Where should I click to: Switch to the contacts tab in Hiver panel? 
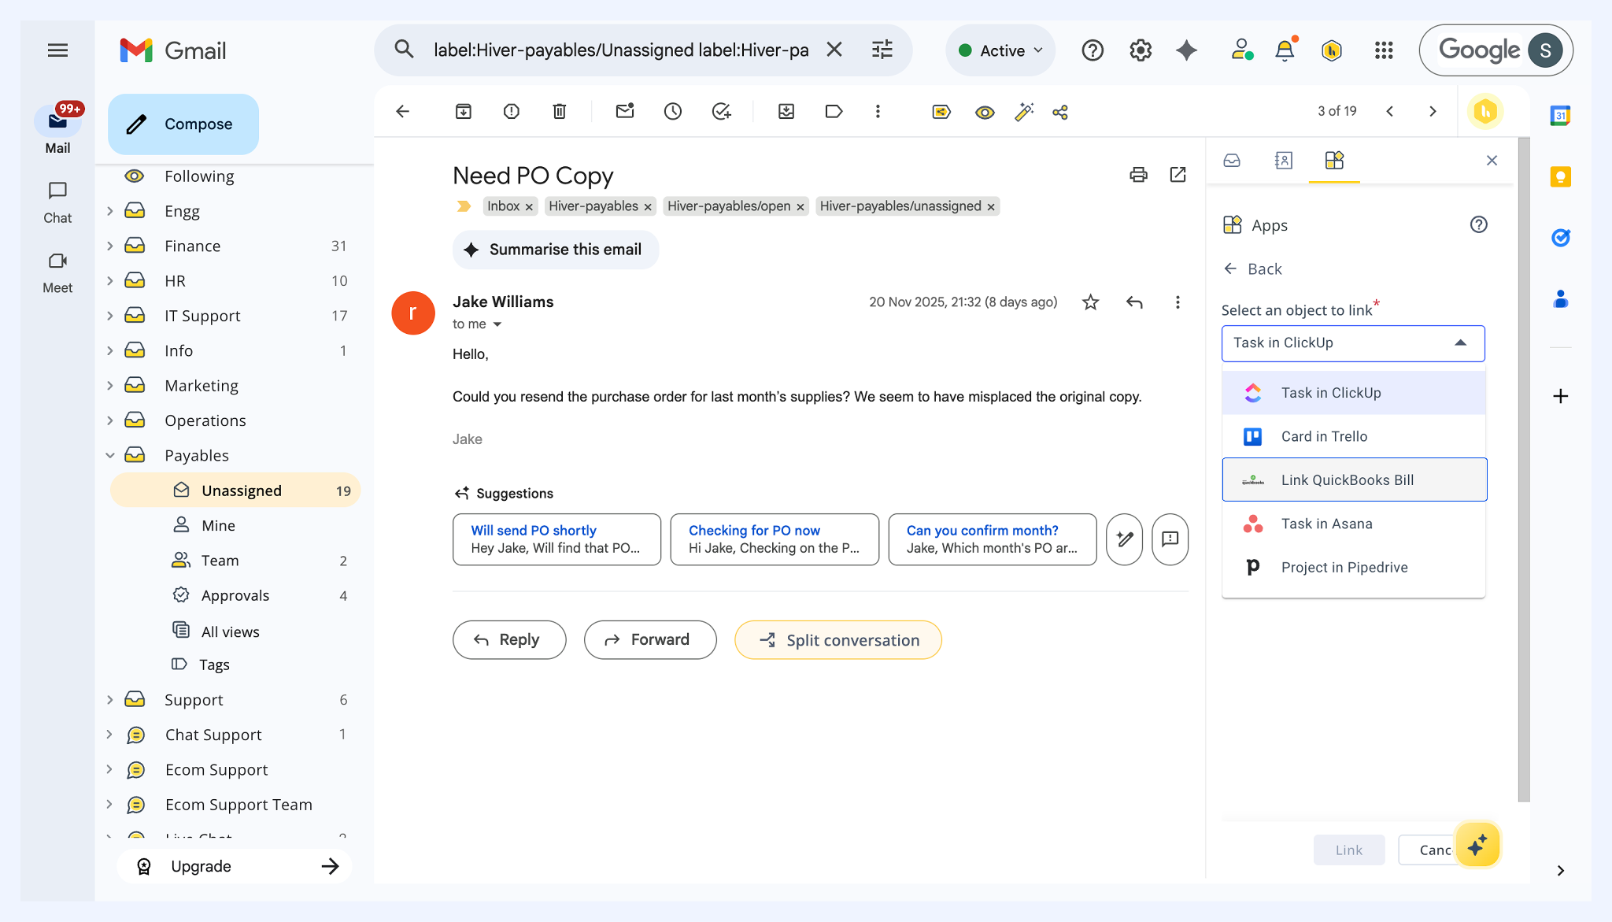[x=1283, y=161]
